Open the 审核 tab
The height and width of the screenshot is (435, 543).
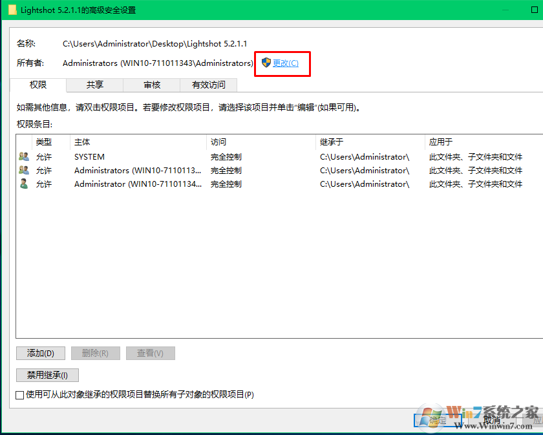151,85
